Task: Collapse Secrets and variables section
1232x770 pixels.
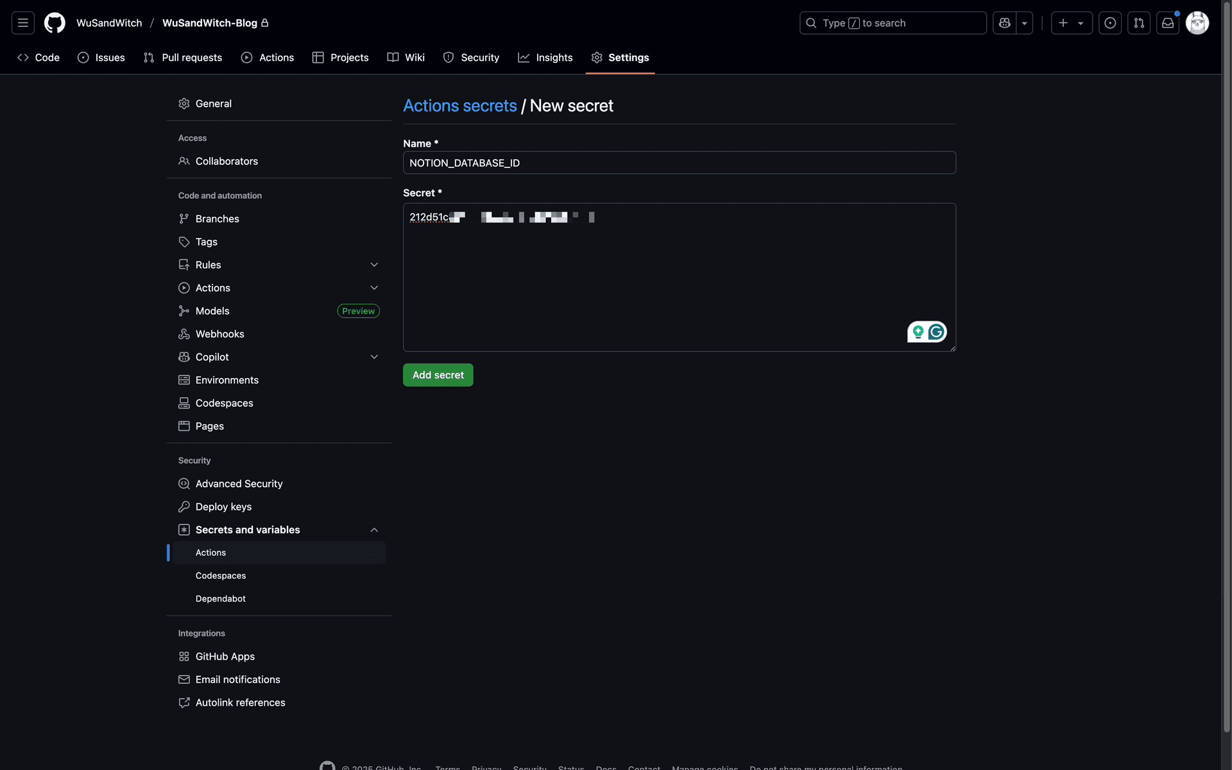Action: coord(374,530)
